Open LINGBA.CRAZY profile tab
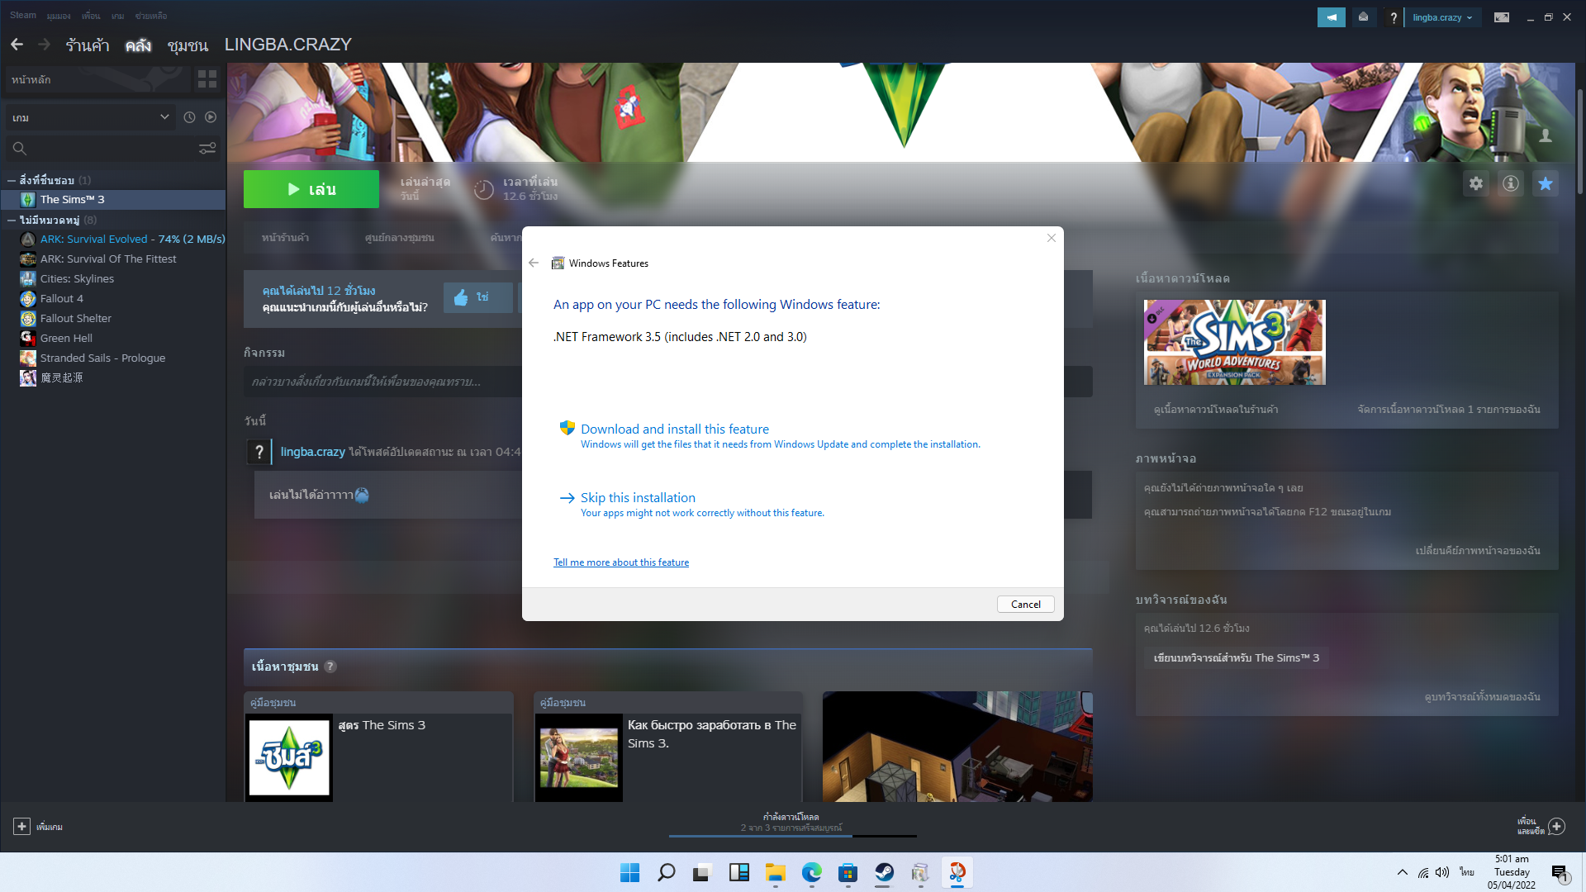This screenshot has width=1586, height=892. pyautogui.click(x=288, y=45)
